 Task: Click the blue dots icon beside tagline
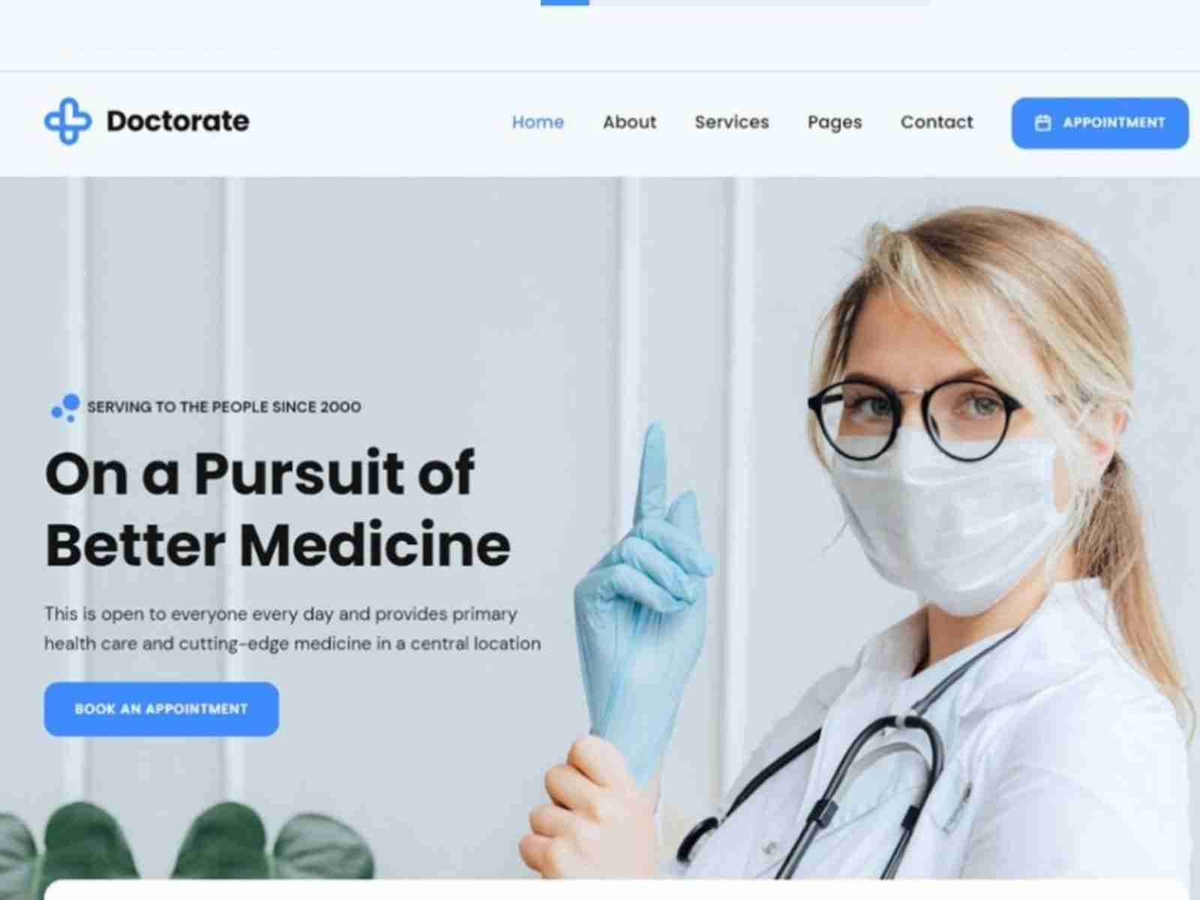pos(65,408)
